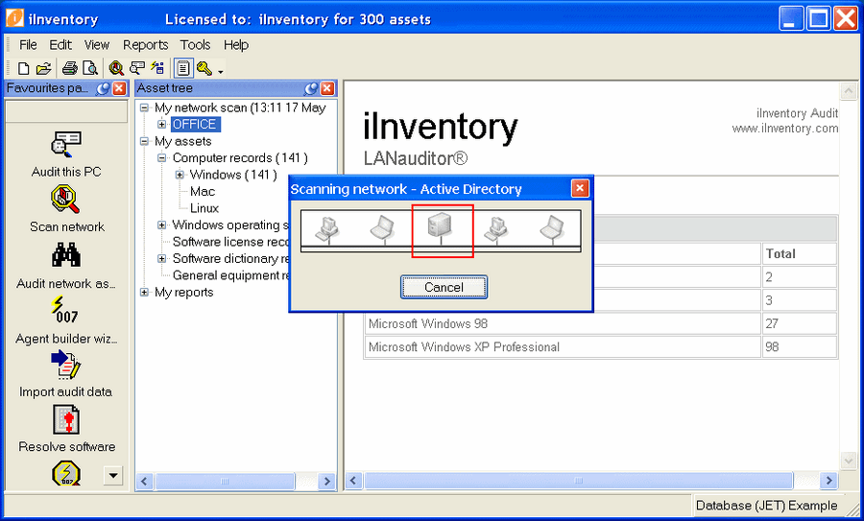Open Audit network assets binoculars icon
The image size is (864, 521).
point(66,255)
